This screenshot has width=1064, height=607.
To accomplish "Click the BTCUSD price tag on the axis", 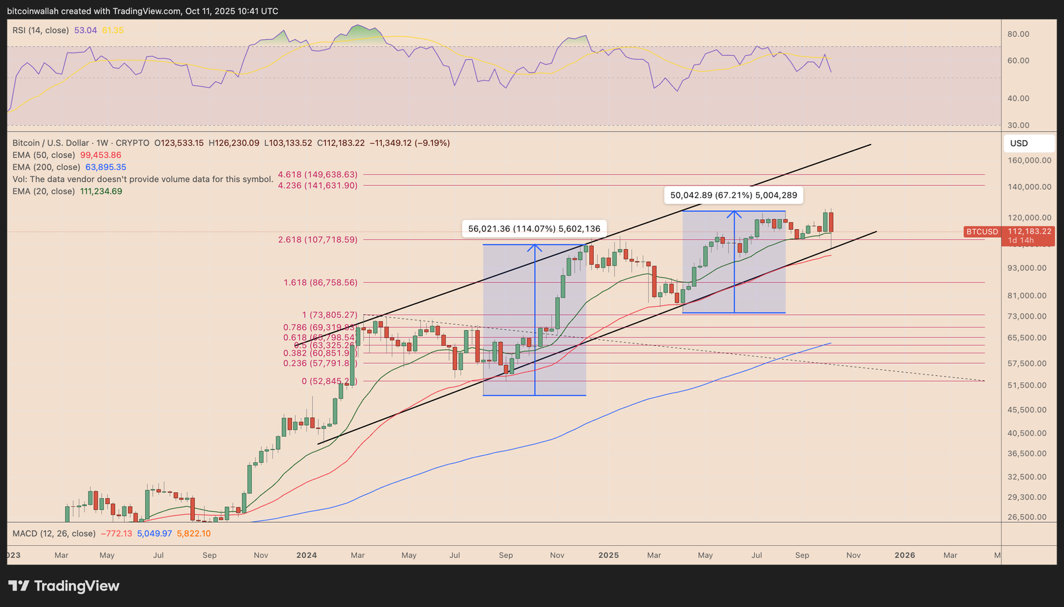I will [982, 232].
